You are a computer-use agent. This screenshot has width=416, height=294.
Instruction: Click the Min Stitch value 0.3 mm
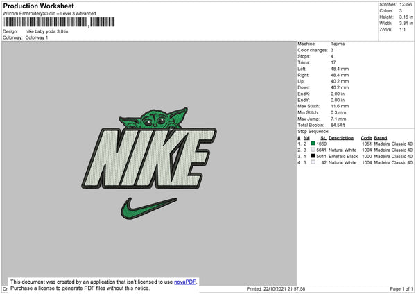338,112
